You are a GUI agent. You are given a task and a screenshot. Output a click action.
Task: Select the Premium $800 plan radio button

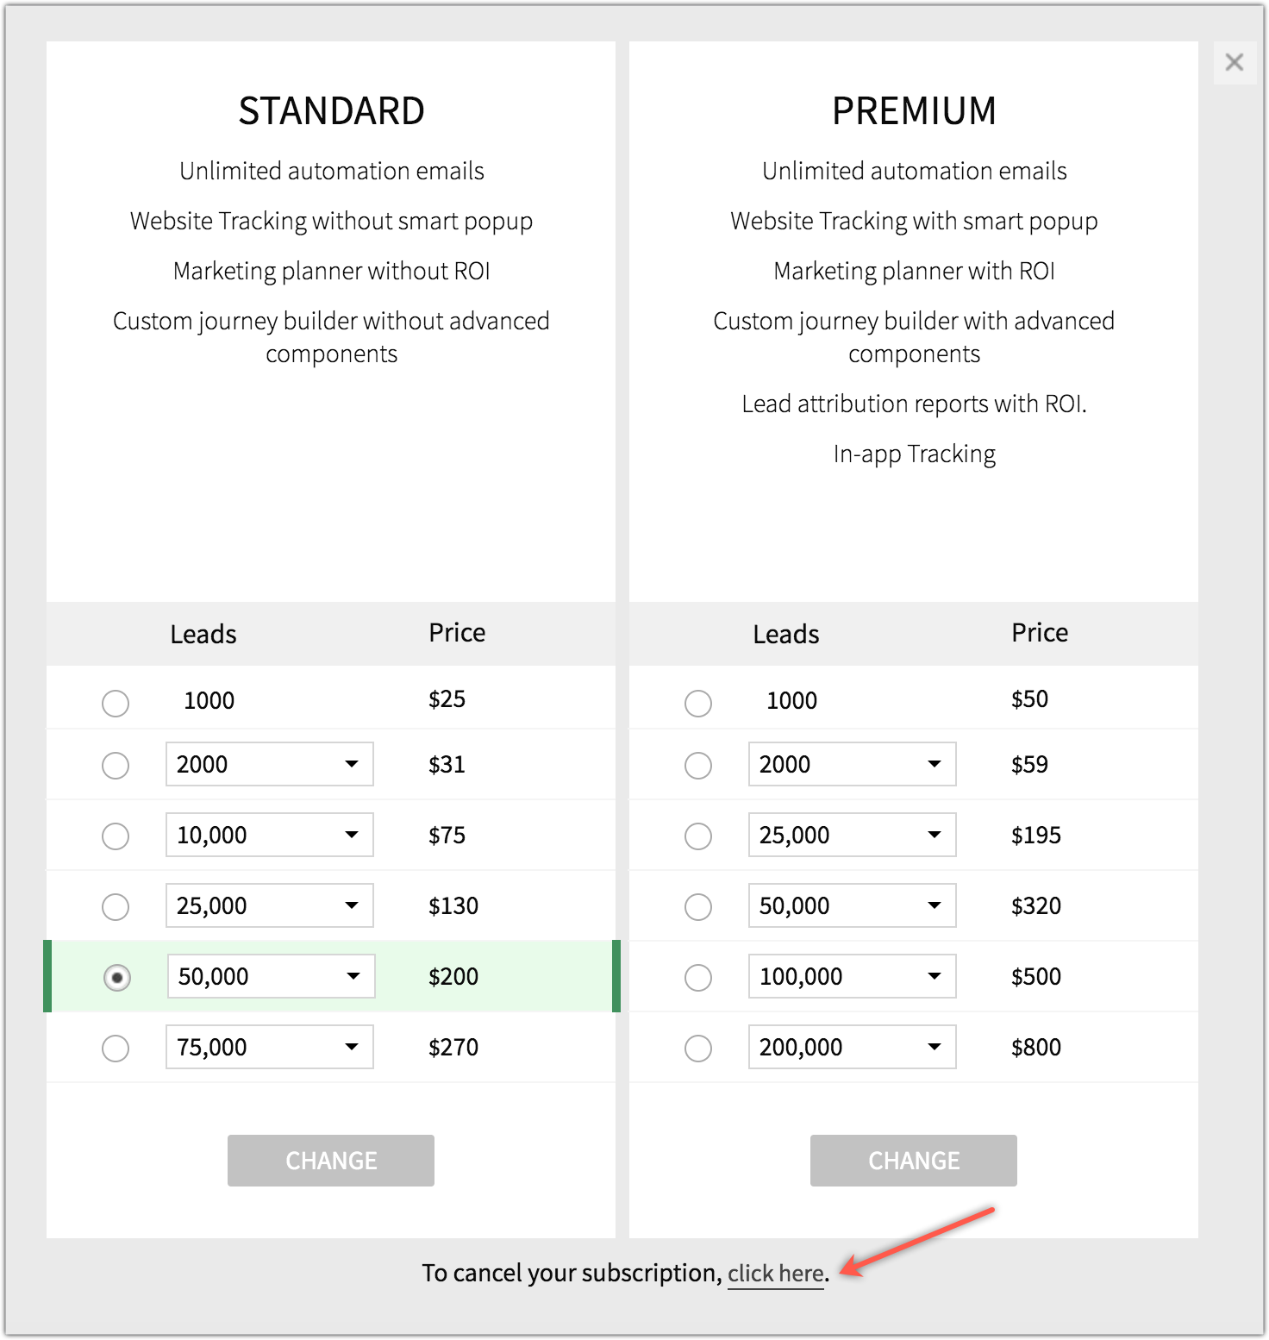(x=698, y=1048)
